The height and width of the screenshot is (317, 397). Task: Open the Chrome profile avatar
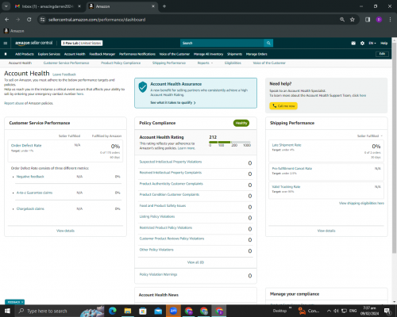(379, 20)
